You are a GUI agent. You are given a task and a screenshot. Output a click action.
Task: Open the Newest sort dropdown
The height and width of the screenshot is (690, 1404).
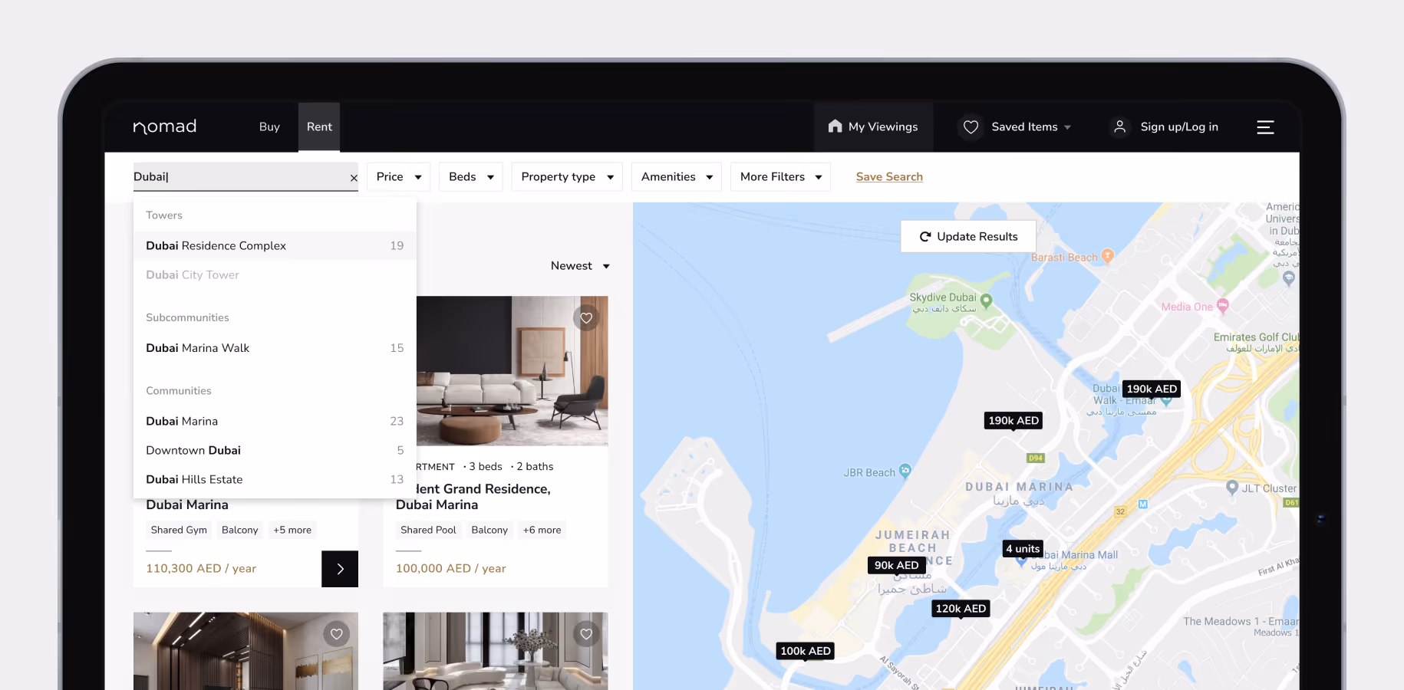click(580, 266)
